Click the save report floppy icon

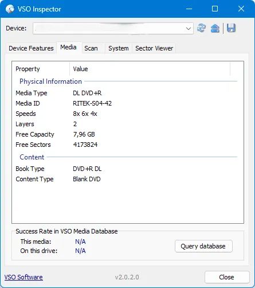pyautogui.click(x=231, y=28)
